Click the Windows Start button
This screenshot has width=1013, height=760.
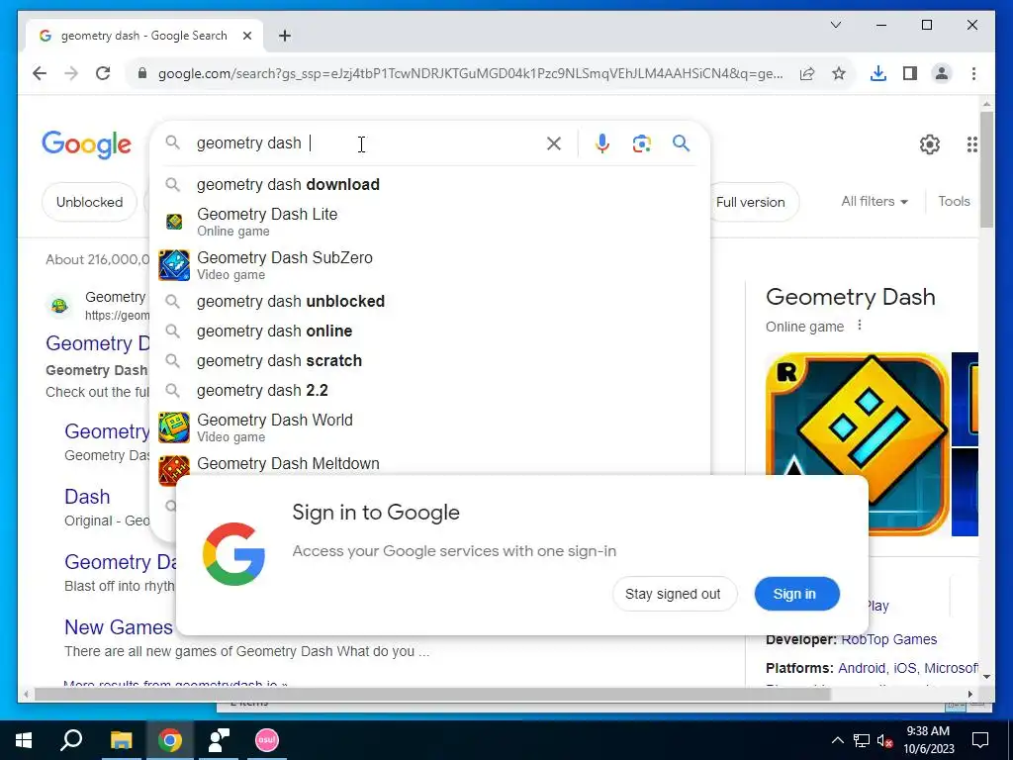pyautogui.click(x=24, y=740)
